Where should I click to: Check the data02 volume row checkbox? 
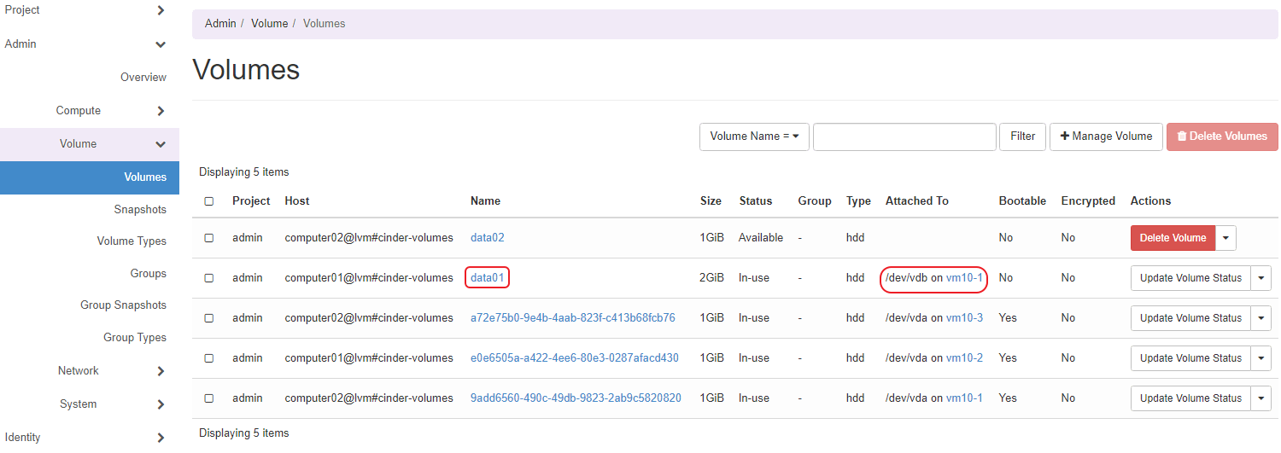click(209, 238)
